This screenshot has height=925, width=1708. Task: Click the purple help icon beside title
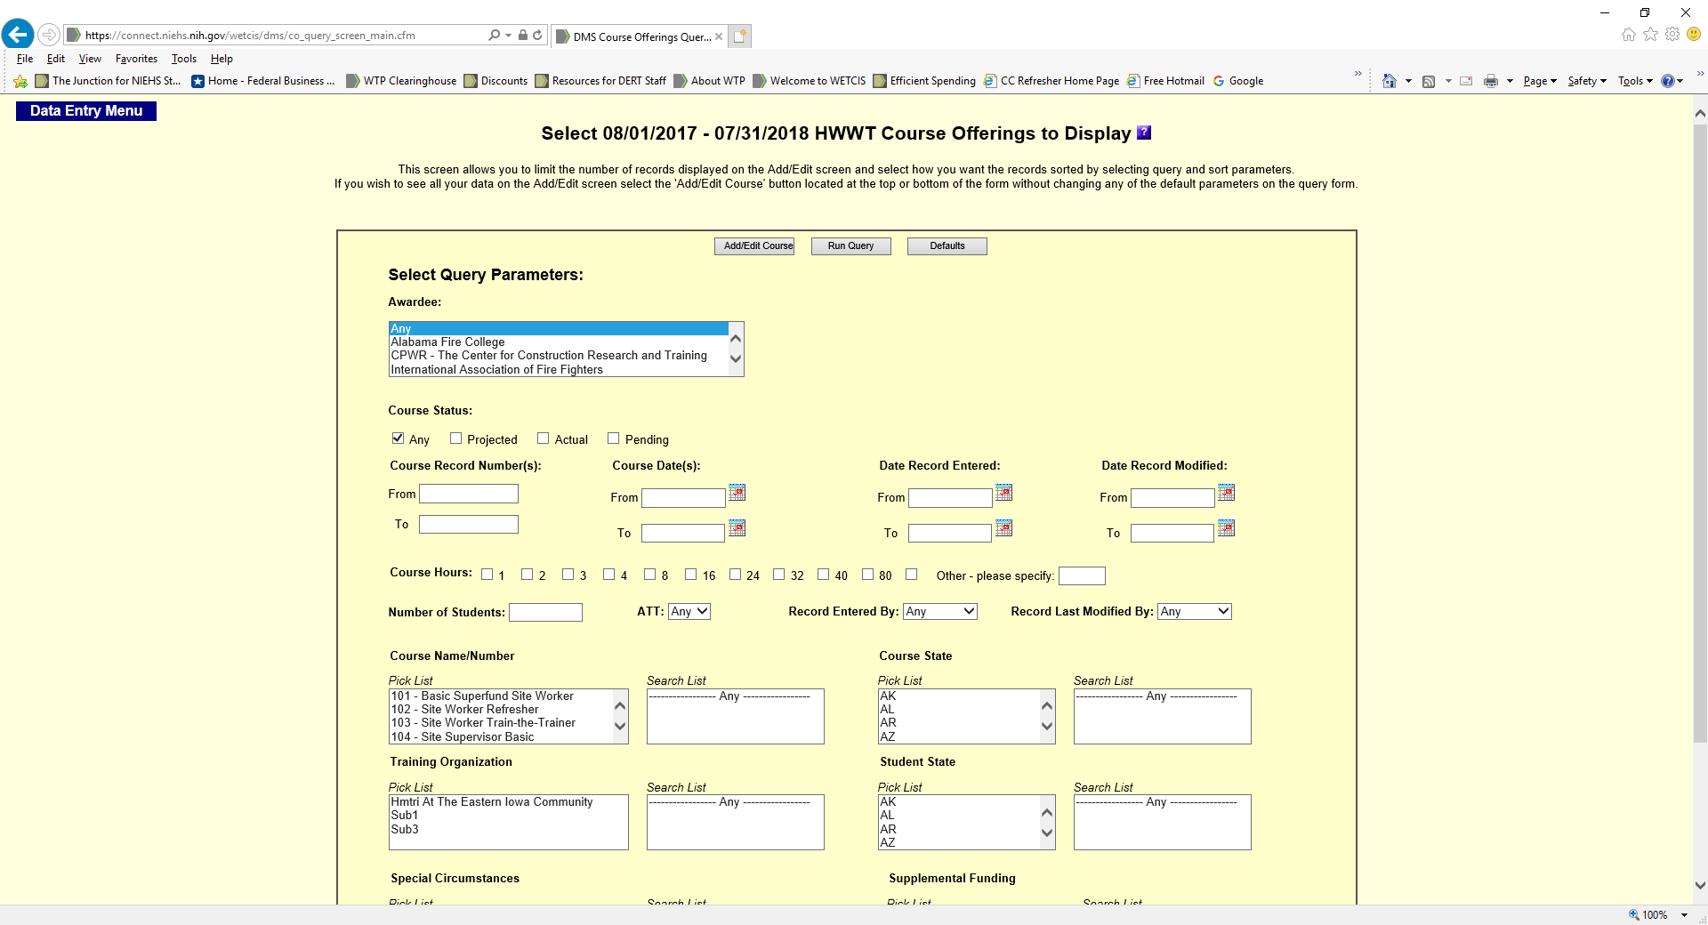[x=1144, y=133]
